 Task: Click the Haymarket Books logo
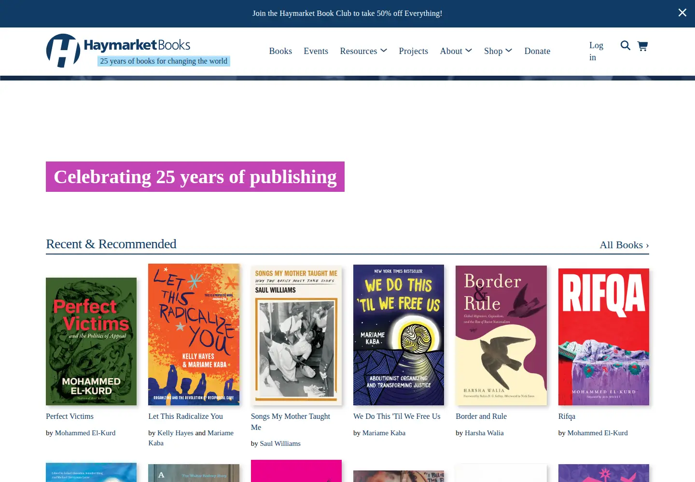[x=118, y=50]
